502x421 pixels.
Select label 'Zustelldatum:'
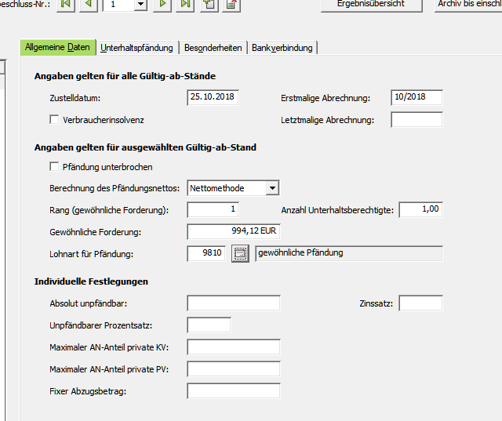tap(75, 98)
